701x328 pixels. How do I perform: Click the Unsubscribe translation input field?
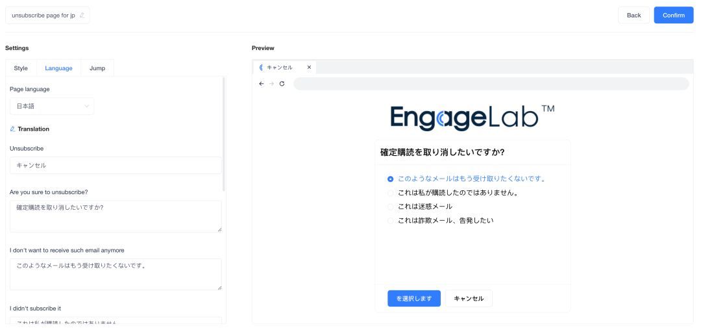(x=116, y=166)
